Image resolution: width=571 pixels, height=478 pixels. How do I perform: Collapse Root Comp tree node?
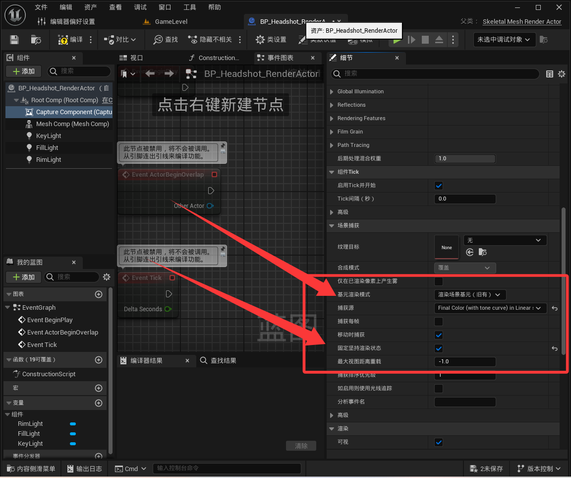tap(16, 100)
